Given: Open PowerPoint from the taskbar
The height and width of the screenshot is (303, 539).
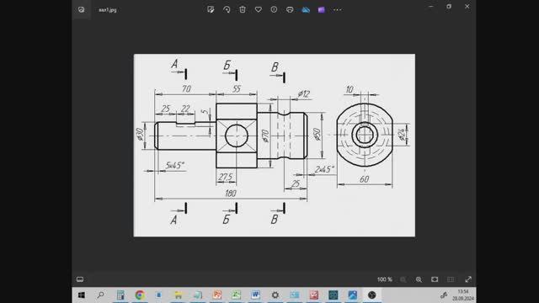Looking at the screenshot, I should pyautogui.click(x=217, y=295).
